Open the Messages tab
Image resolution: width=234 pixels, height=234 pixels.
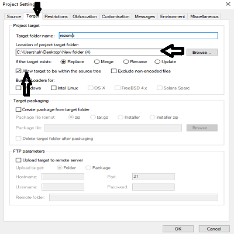144,16
